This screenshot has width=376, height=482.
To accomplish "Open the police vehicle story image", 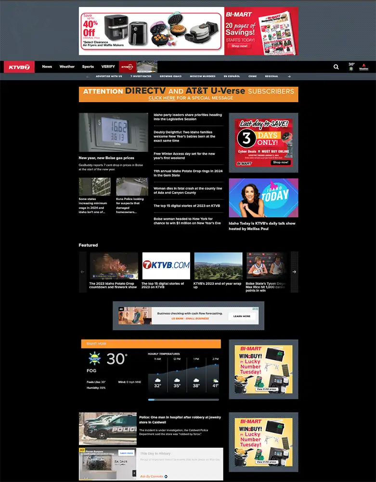I will pos(108,428).
